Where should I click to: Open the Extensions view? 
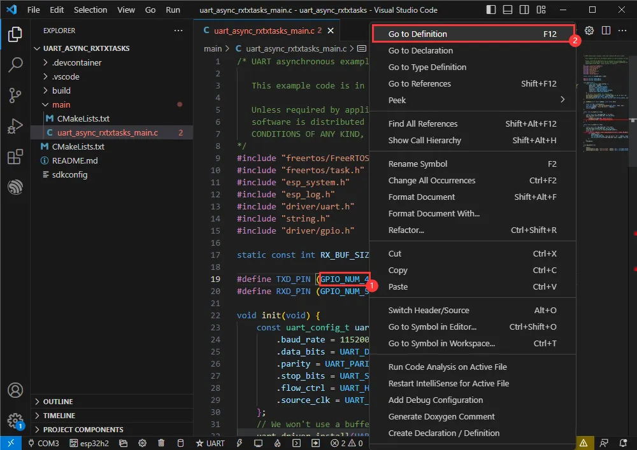(x=15, y=157)
